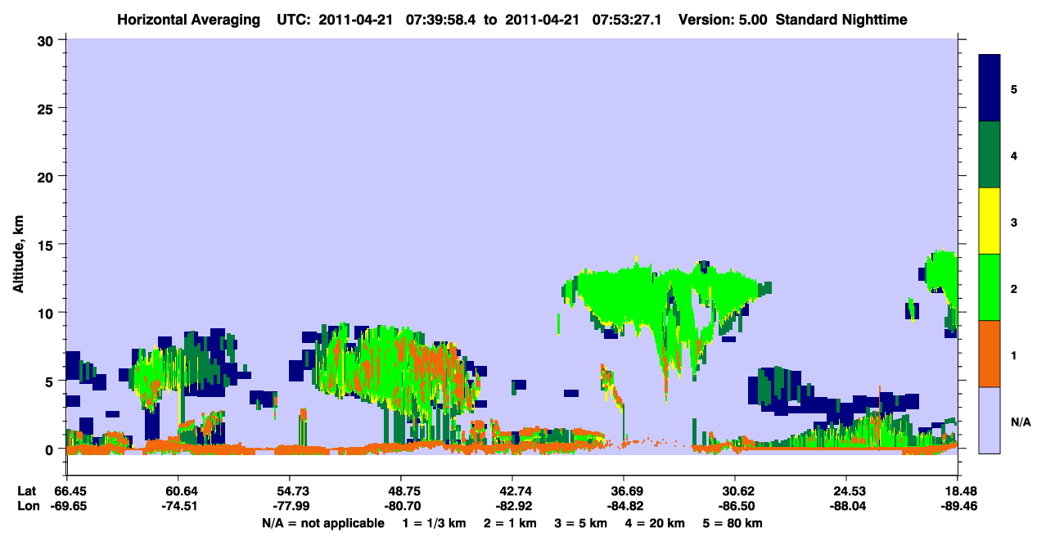Screen dimensions: 1064x546
Task: Click latitude value 30.62
Action: [736, 491]
